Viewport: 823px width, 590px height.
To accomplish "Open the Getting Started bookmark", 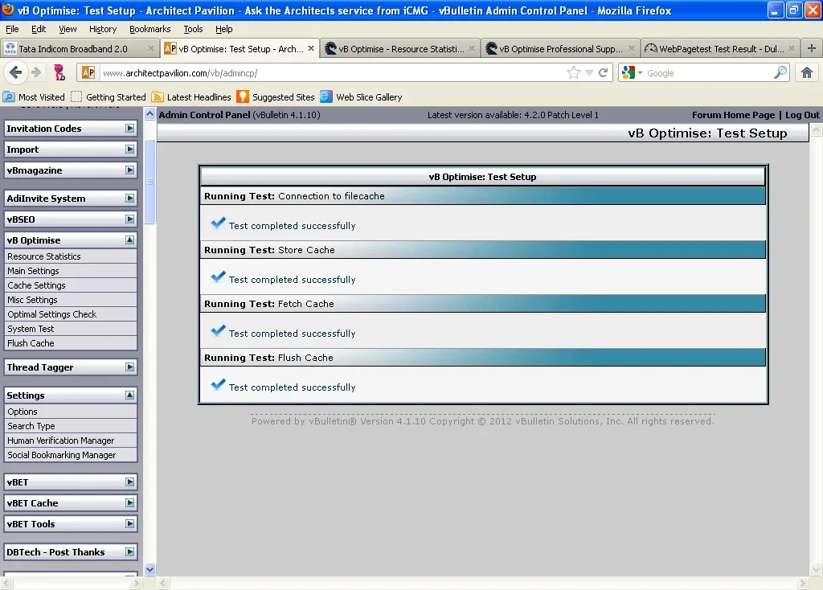I will (109, 97).
